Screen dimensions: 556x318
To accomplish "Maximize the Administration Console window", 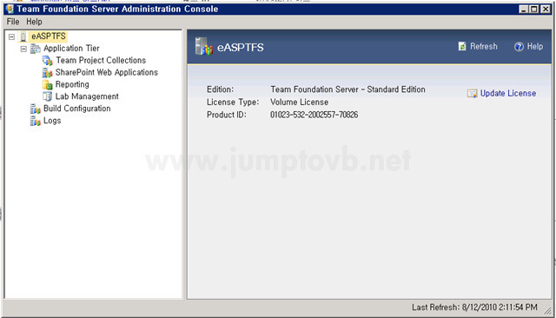I will click(x=534, y=10).
